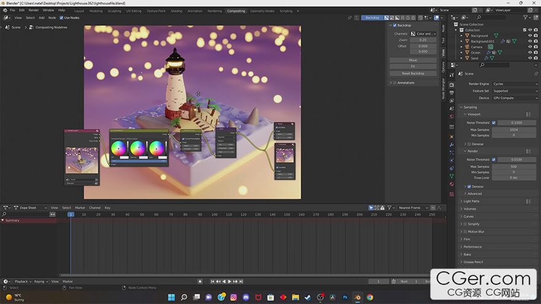
Task: Open the Render properties tab icon
Action: [452, 85]
